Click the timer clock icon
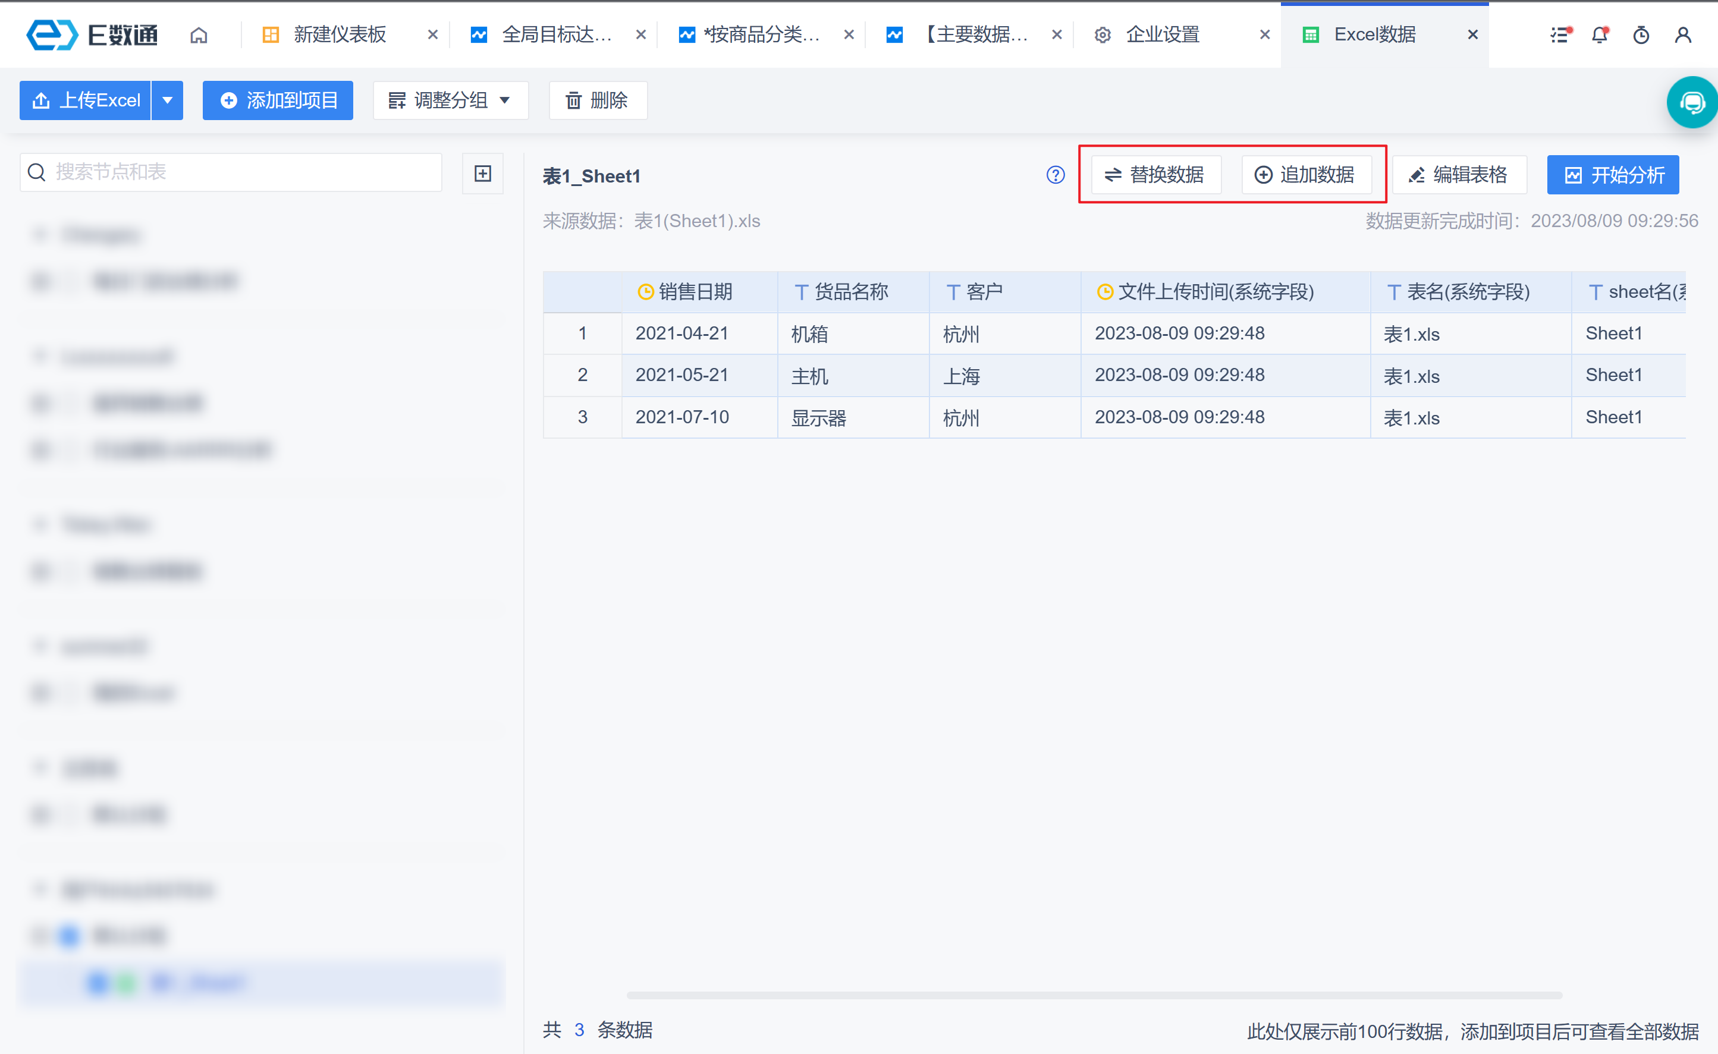This screenshot has height=1054, width=1718. [x=1641, y=35]
